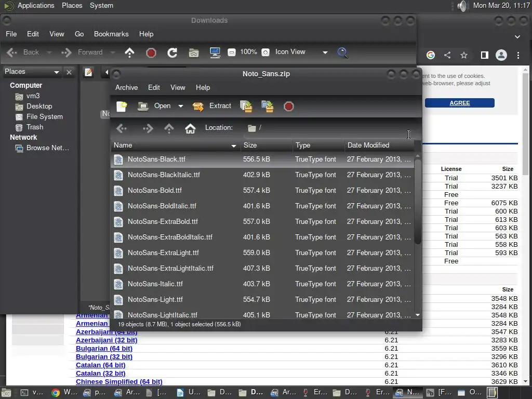Screen dimensions: 532x399
Task: Click the new archive icon in Noto_Sans.zip toolbar
Action: 122,106
